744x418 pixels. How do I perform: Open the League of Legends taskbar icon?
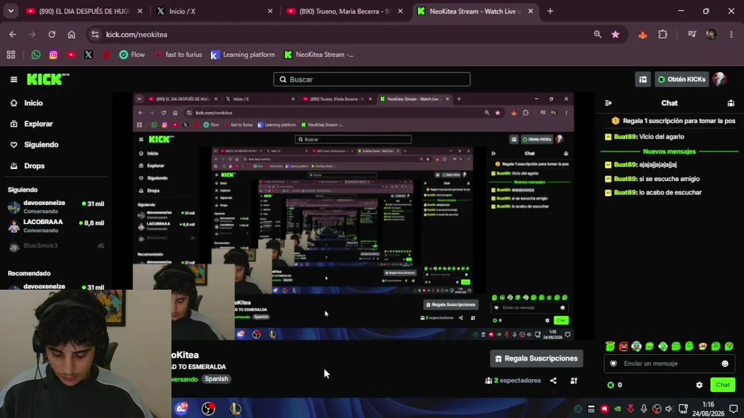[235, 409]
